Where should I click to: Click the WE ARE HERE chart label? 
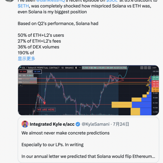pos(46,110)
